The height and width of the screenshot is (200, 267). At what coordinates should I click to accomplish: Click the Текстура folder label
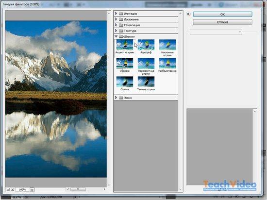130,31
